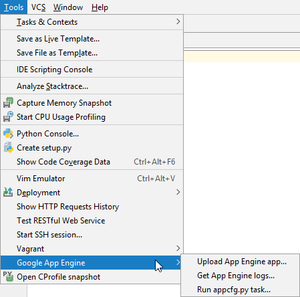
Task: Expand the Vagrant submenu arrow
Action: tap(178, 248)
